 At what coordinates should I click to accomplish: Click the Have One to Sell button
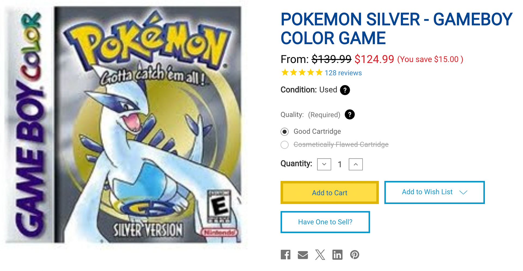pyautogui.click(x=325, y=222)
